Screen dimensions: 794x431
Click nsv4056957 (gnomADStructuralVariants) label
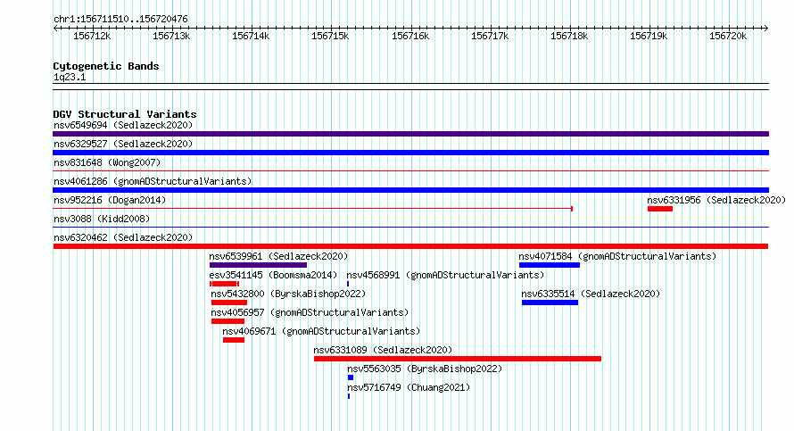[310, 312]
